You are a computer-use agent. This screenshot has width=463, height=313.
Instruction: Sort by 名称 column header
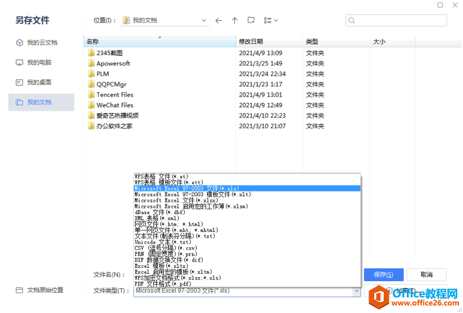160,42
